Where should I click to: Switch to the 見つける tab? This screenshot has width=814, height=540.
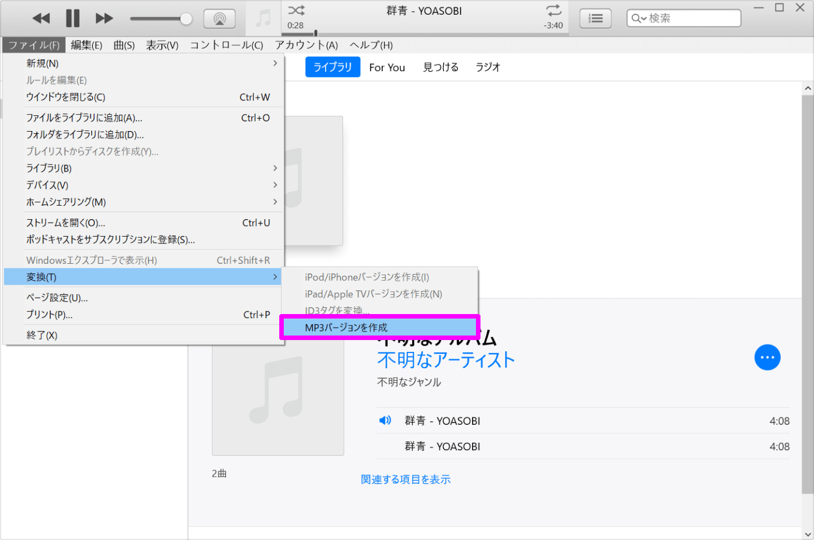[441, 67]
